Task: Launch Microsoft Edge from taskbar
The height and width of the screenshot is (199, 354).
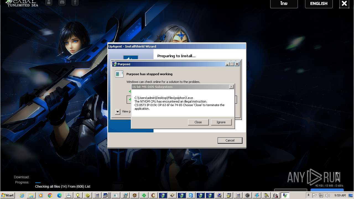Action: tap(59, 195)
